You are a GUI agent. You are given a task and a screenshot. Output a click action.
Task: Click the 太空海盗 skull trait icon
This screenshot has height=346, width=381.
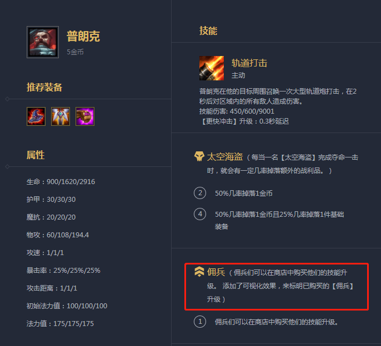pos(199,156)
